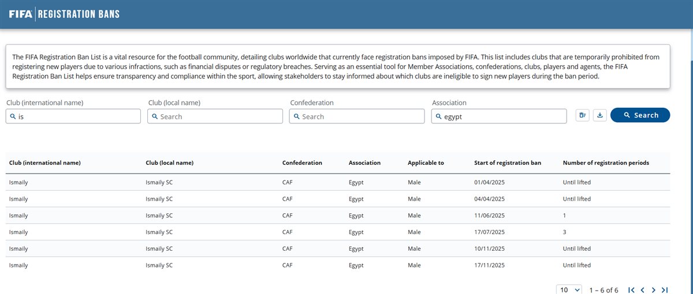Click magnifier icon in Association field
The height and width of the screenshot is (294, 693).
click(438, 116)
